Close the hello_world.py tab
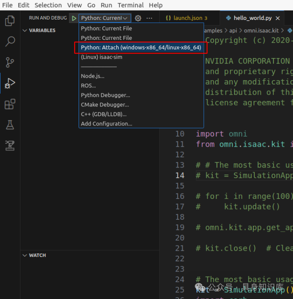Screen dimensions: 293x299 tap(278, 18)
